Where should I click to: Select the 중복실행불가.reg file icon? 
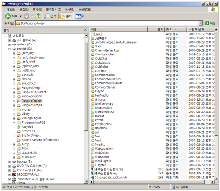[92, 173]
